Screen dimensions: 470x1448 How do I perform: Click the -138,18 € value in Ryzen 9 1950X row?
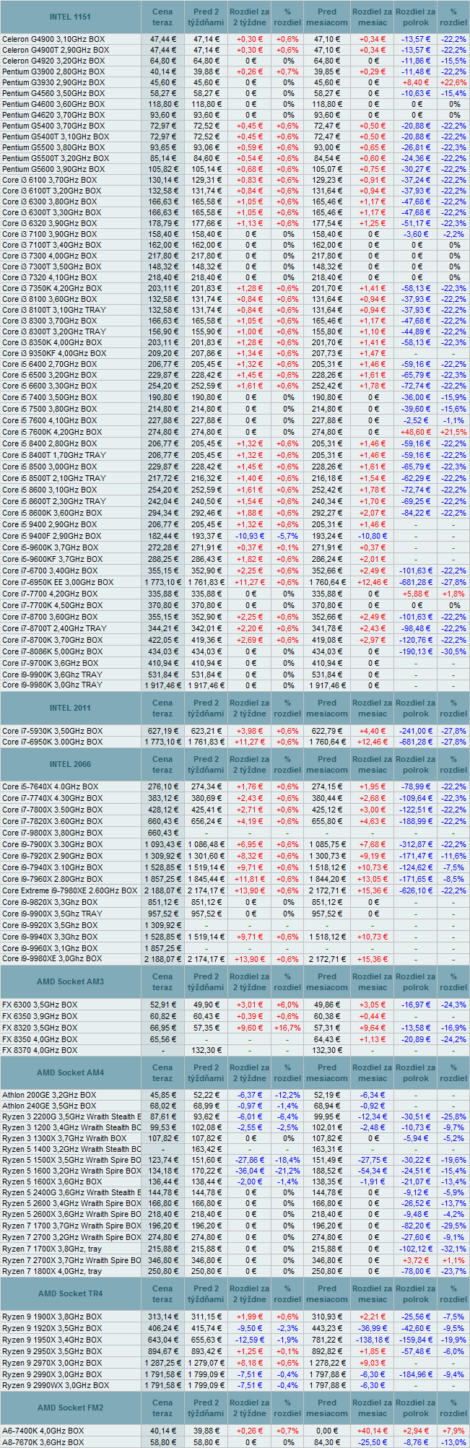coord(373,1339)
